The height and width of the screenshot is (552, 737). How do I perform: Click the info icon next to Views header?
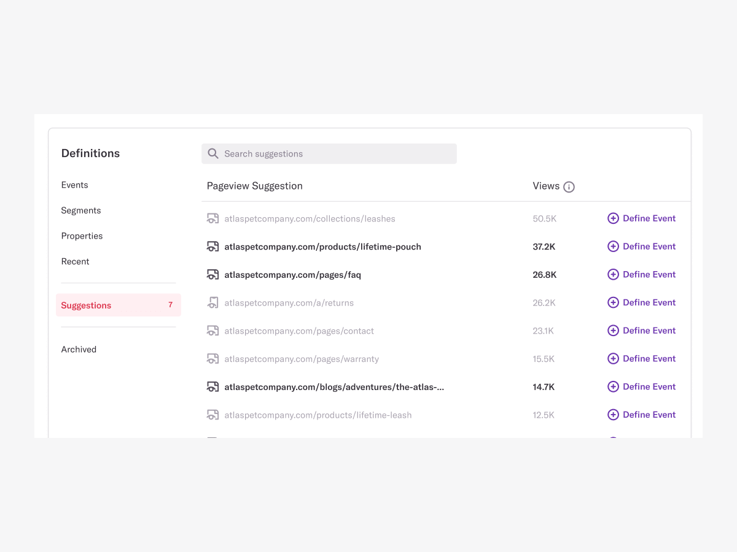pos(569,186)
